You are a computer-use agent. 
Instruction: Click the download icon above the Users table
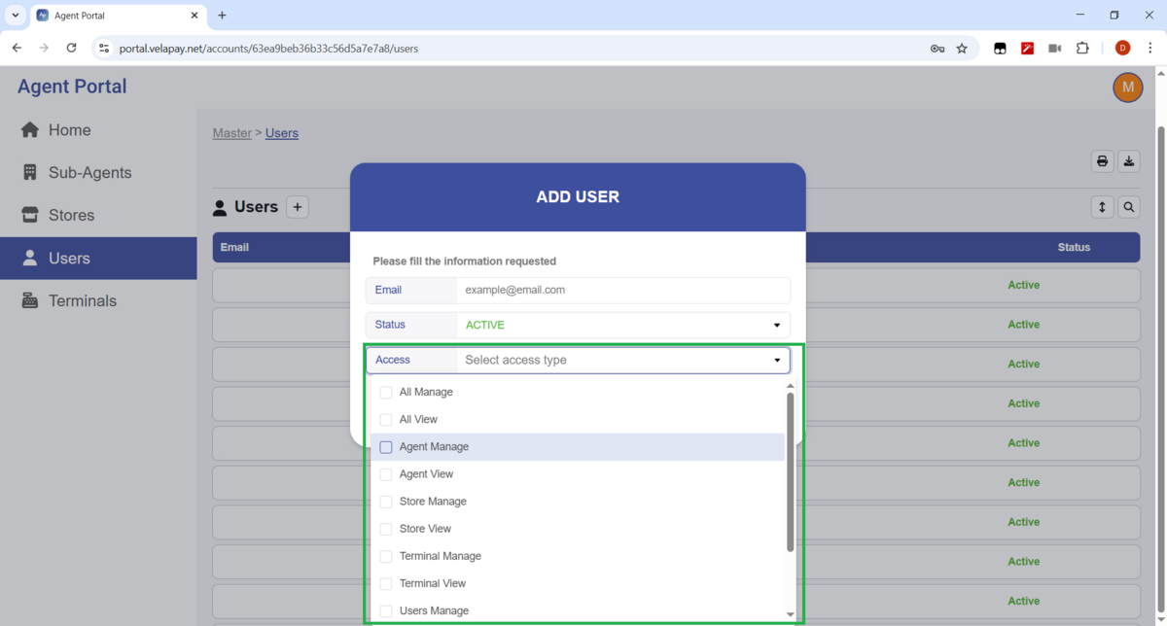[x=1129, y=161]
